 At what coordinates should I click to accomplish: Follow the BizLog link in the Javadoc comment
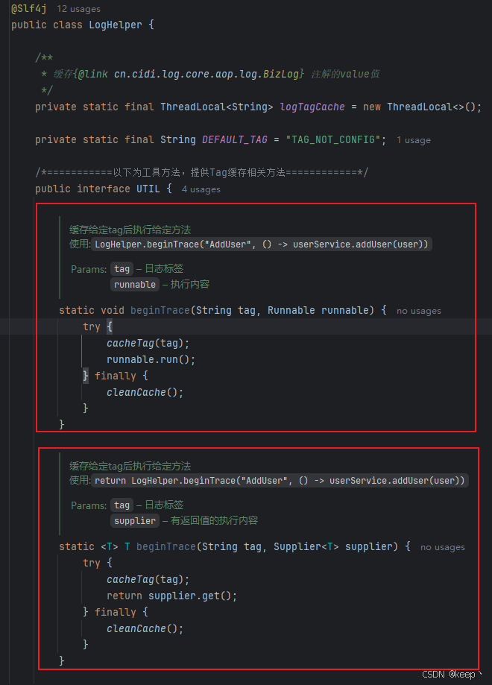coord(280,74)
